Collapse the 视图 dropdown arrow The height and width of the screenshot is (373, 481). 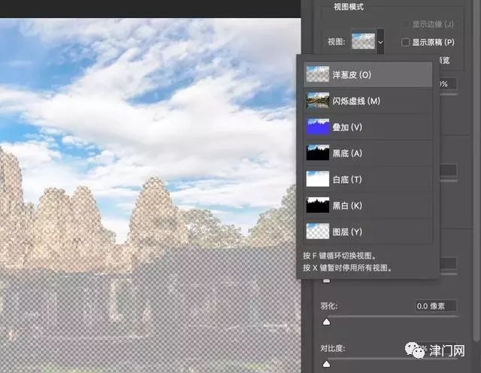[381, 43]
